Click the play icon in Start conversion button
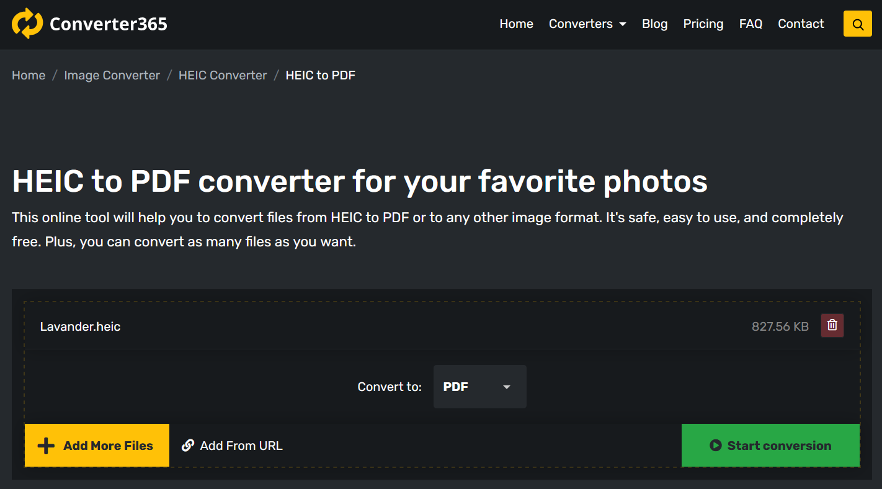The height and width of the screenshot is (489, 882). click(x=715, y=445)
